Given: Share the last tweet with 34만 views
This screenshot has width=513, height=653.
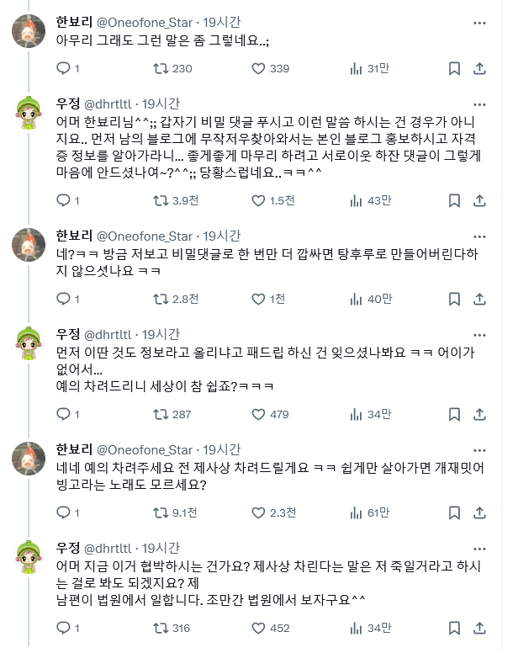Looking at the screenshot, I should click(x=479, y=628).
